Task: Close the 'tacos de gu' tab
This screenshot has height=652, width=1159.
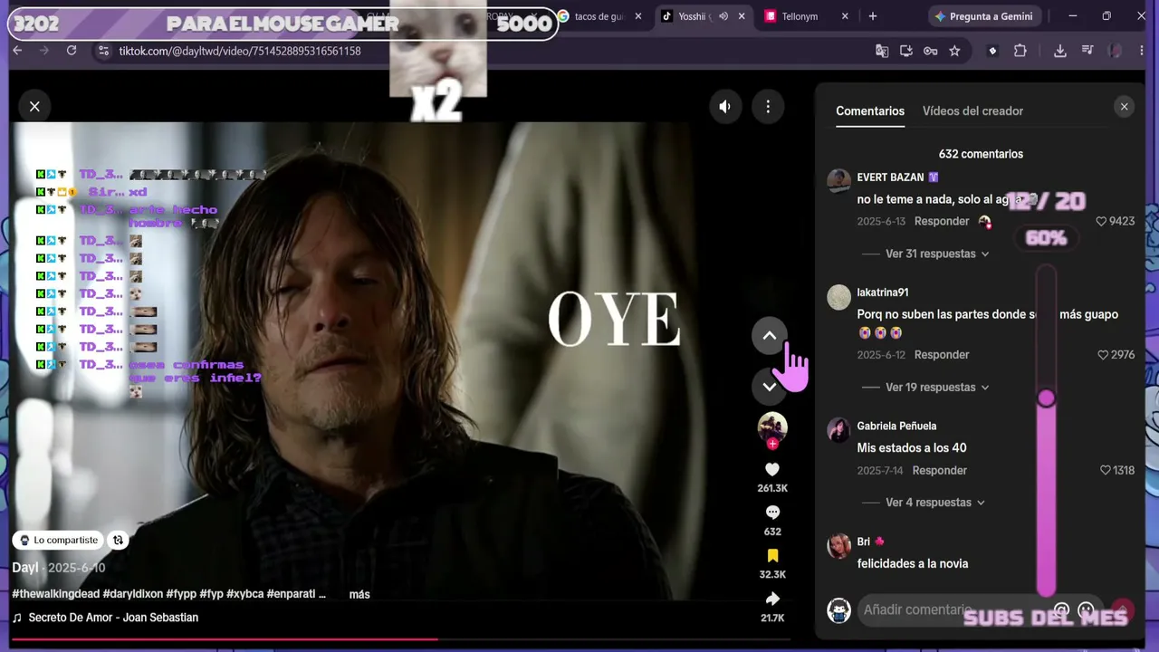Action: [x=638, y=16]
